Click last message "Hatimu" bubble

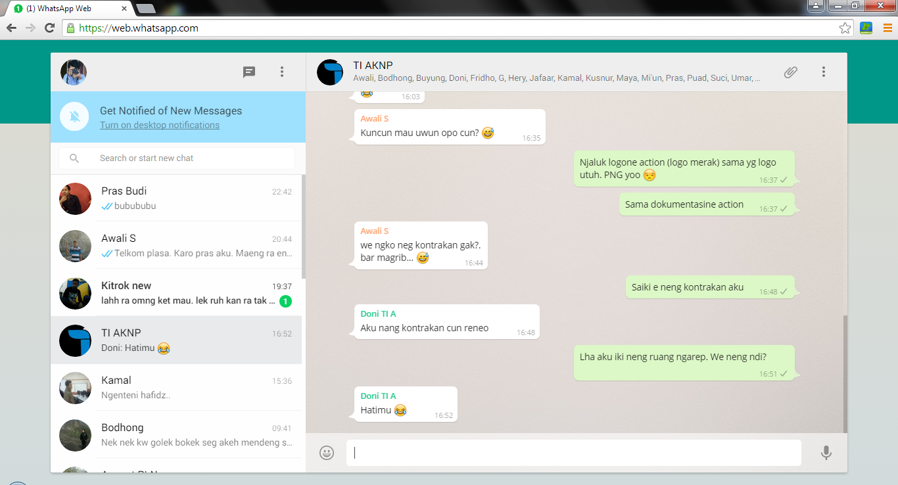point(406,404)
